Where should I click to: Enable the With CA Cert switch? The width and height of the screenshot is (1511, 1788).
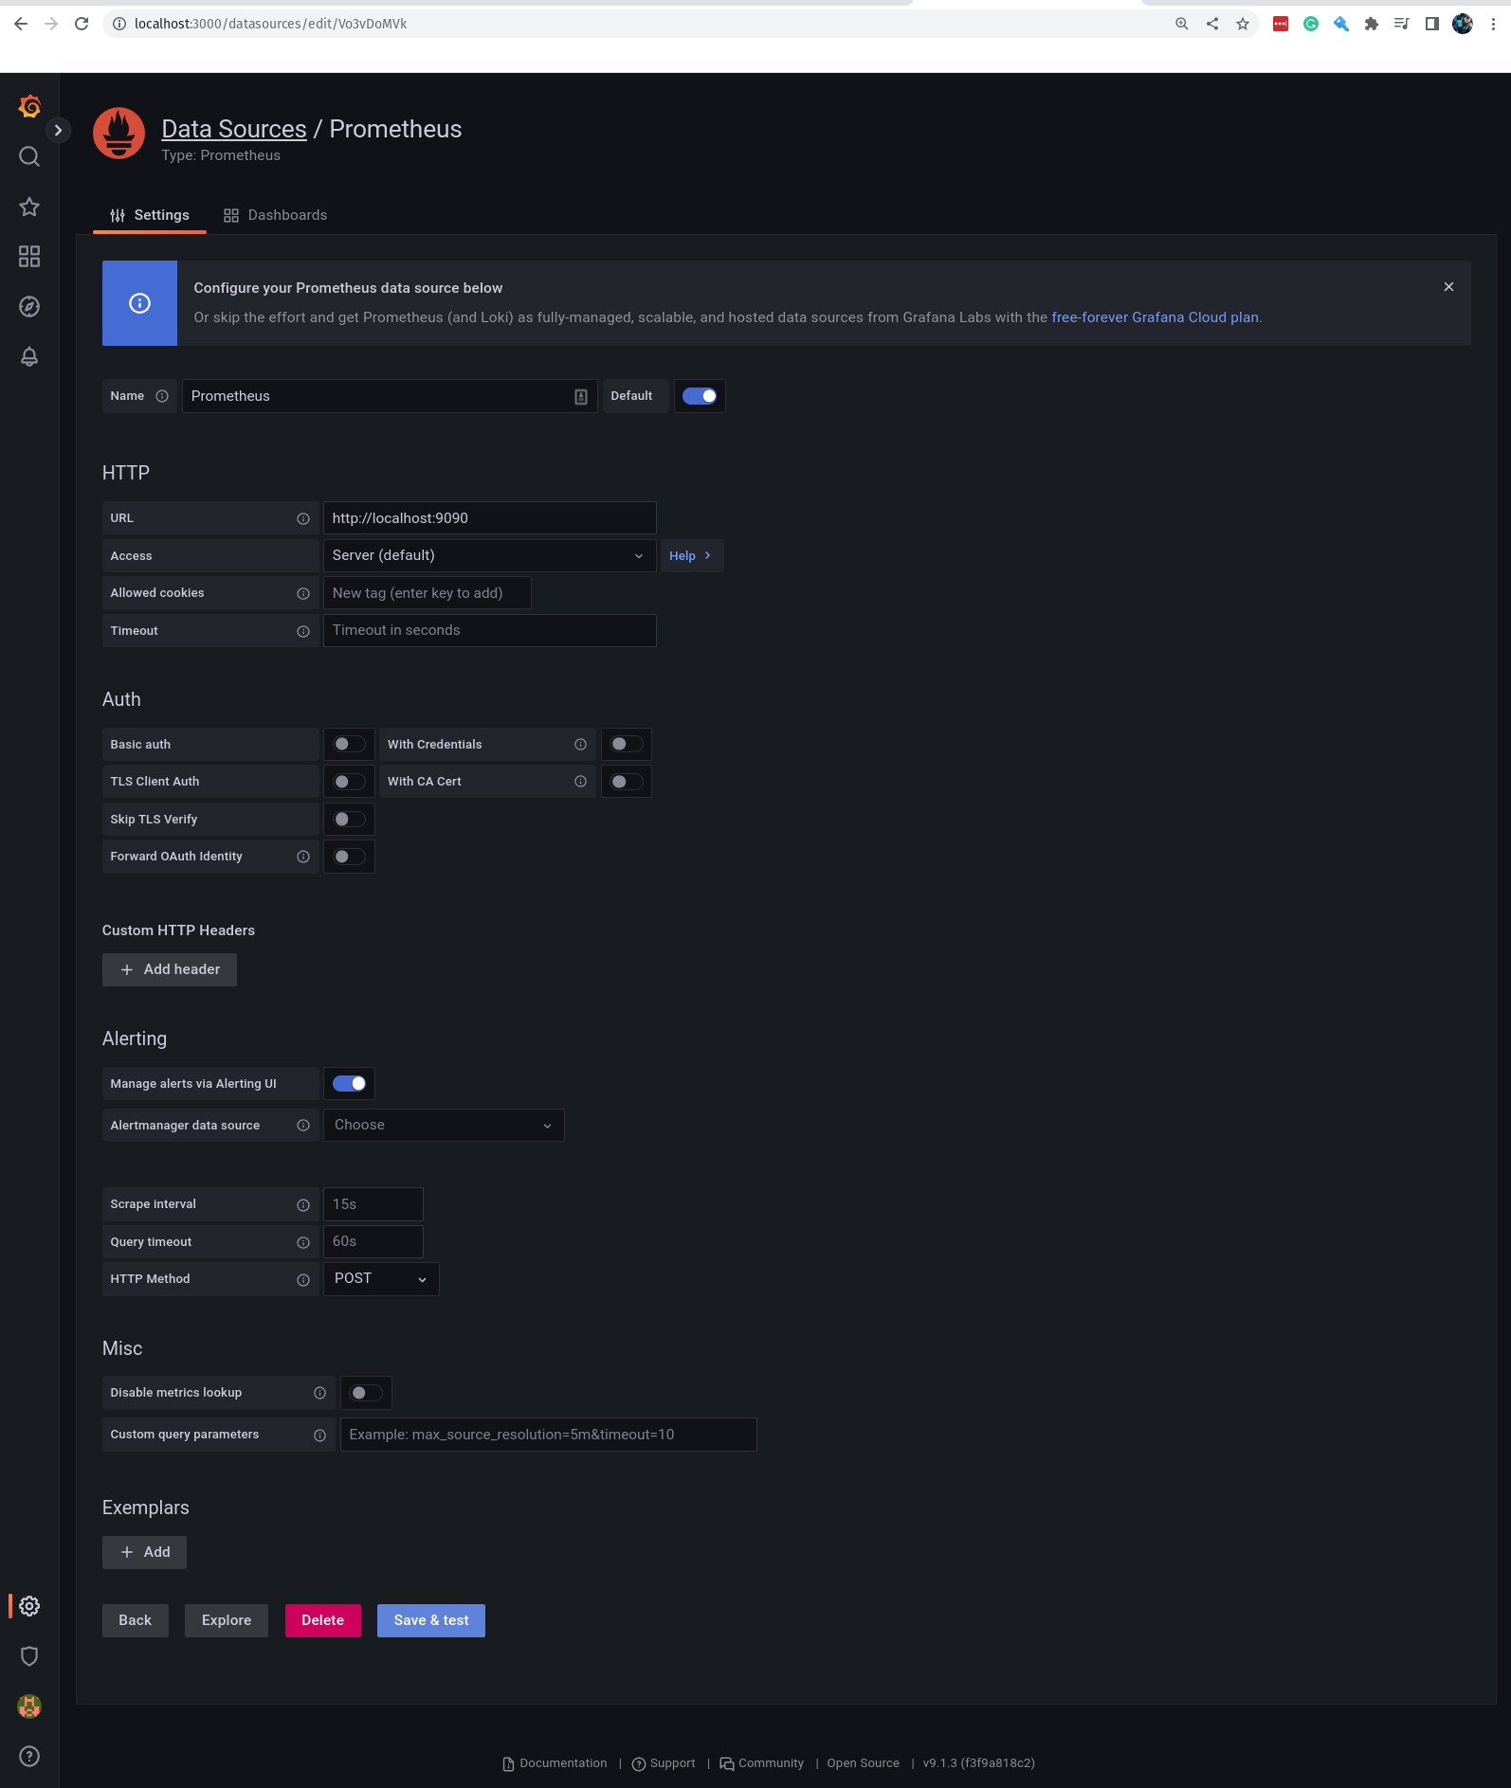click(x=626, y=782)
